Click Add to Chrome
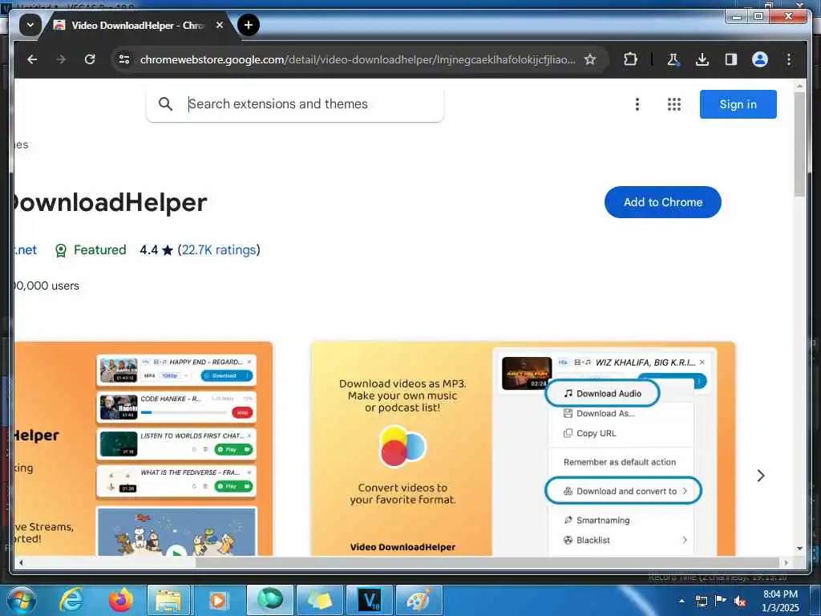821x616 pixels. 662,202
